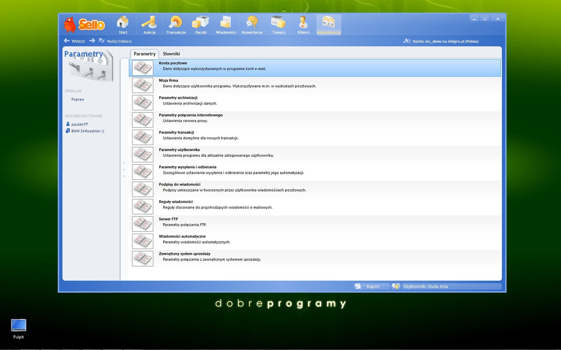Collapse sidebar using splitter arrows

124,169
